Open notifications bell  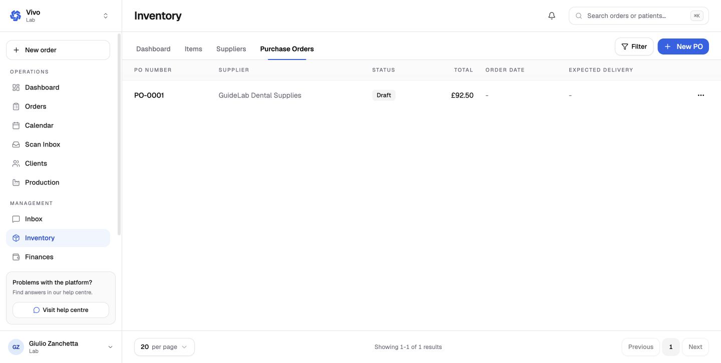(x=552, y=16)
